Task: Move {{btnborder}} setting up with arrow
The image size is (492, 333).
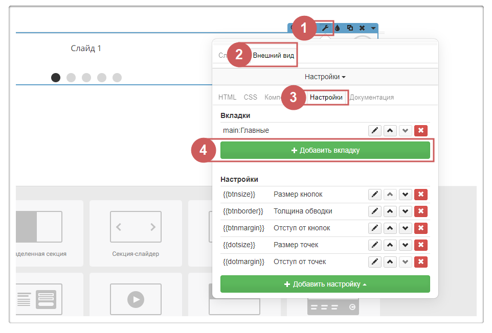Action: click(390, 211)
